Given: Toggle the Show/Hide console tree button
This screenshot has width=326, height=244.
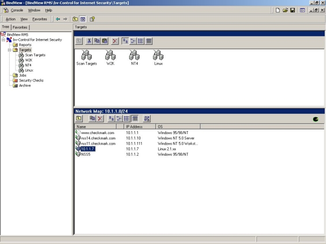Looking at the screenshot, I should pos(83,19).
